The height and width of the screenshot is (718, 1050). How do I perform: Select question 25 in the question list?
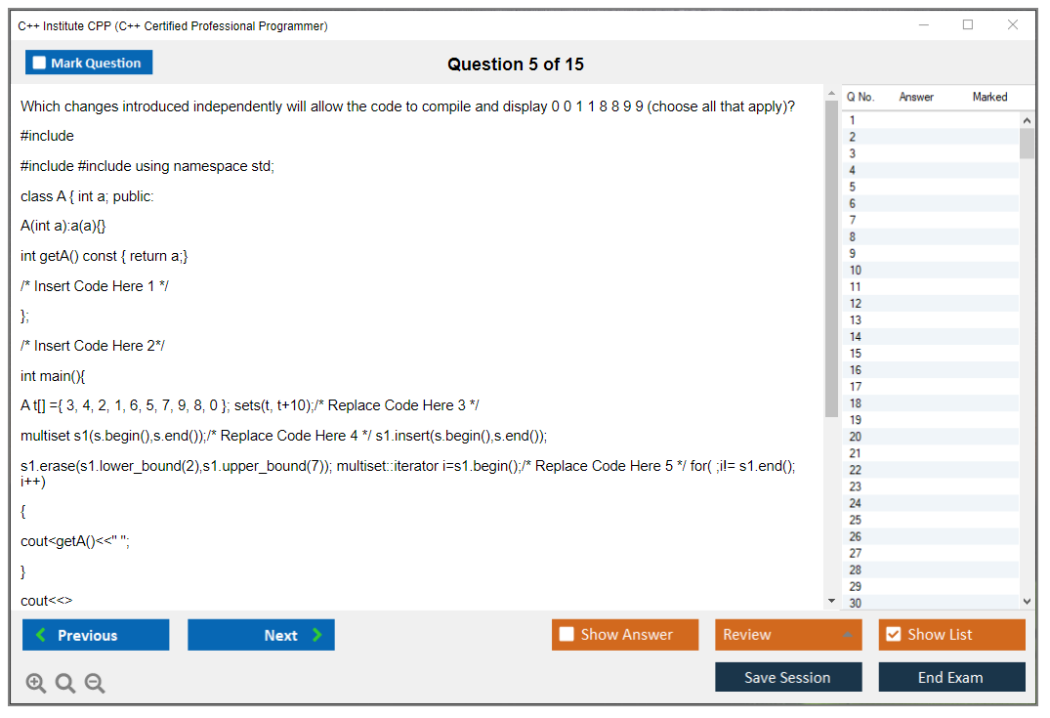click(856, 520)
